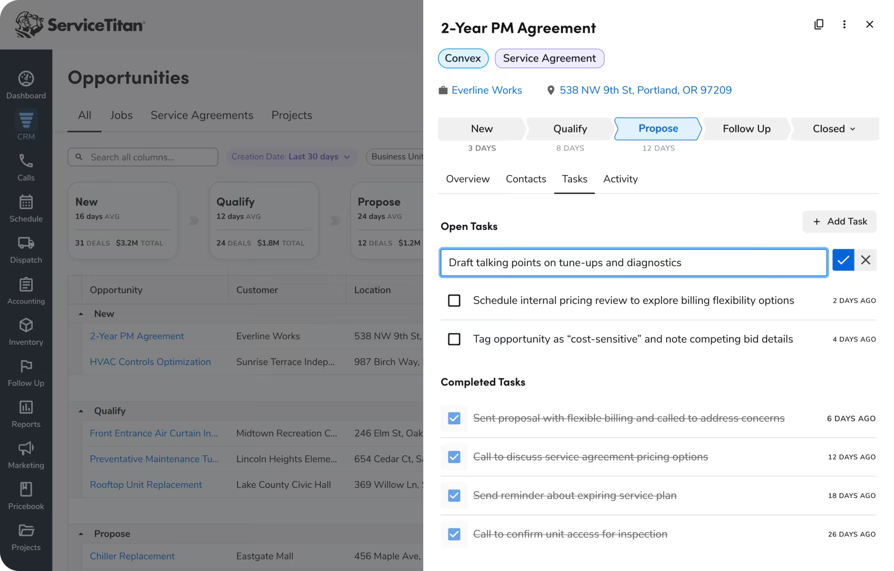This screenshot has height=571, width=894.
Task: Set stage to Qualify
Action: point(570,129)
